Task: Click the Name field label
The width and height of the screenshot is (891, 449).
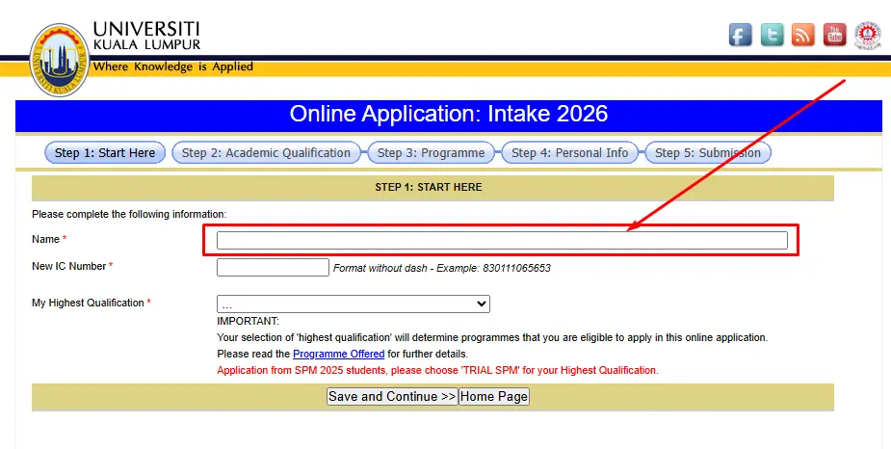Action: pyautogui.click(x=45, y=239)
